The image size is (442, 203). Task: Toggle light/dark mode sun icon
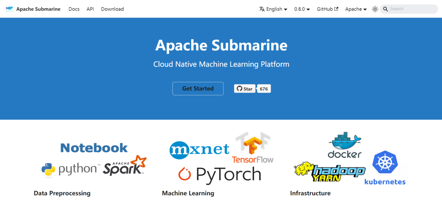pyautogui.click(x=375, y=9)
